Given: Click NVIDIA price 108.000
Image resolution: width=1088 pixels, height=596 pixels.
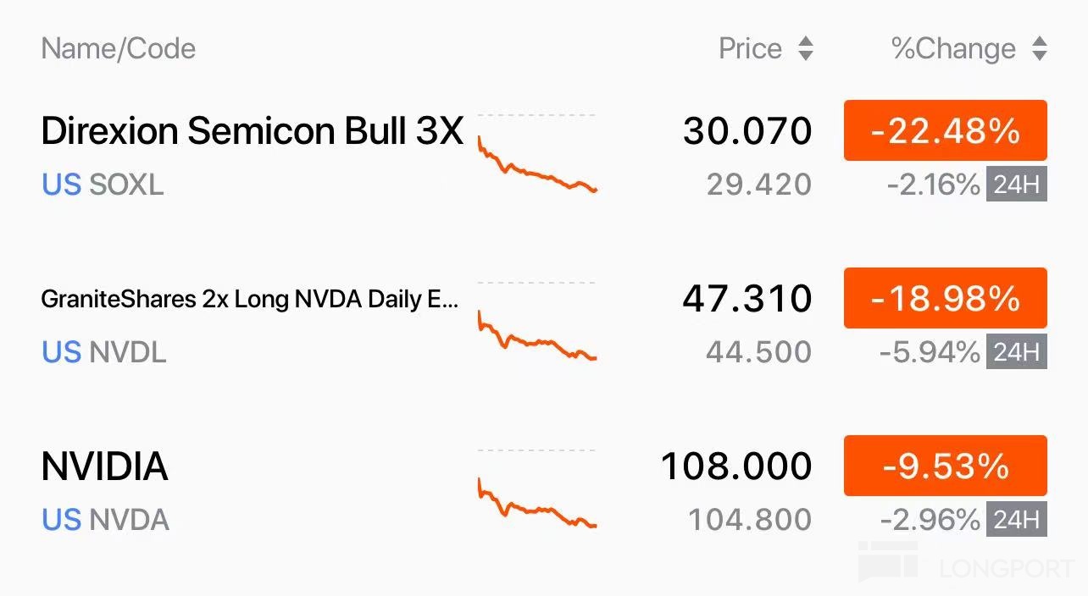Looking at the screenshot, I should [x=736, y=466].
